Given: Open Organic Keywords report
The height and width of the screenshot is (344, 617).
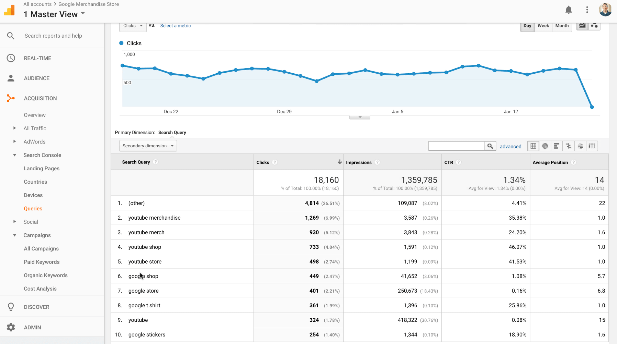Looking at the screenshot, I should tap(46, 275).
